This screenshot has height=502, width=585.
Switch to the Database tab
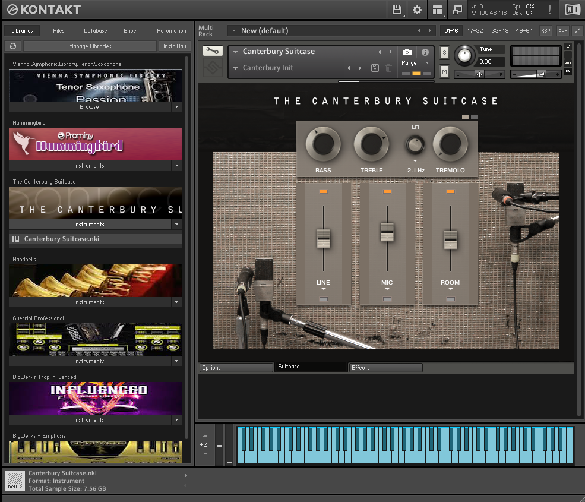tap(96, 31)
